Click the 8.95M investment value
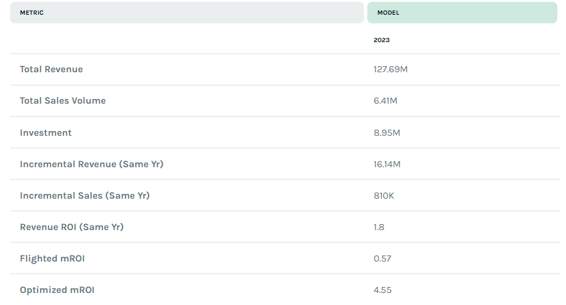The image size is (566, 305). [387, 133]
